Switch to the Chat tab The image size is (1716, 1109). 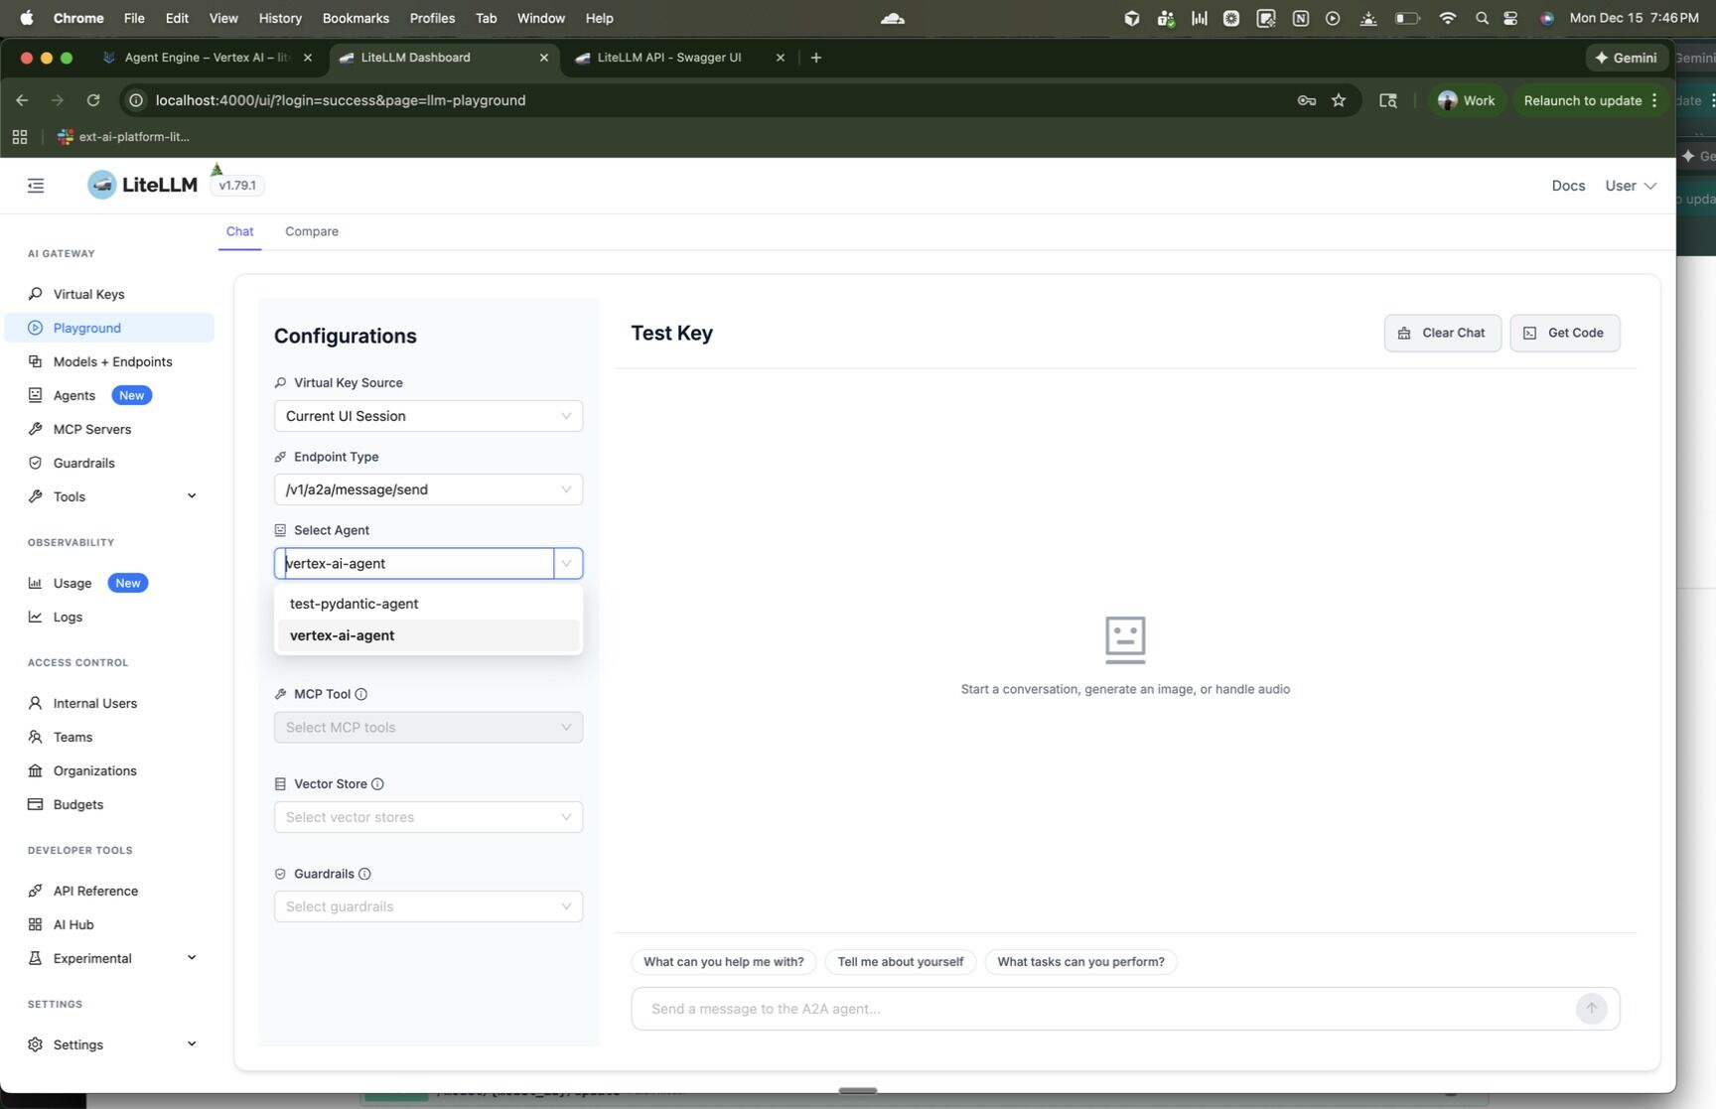click(239, 231)
